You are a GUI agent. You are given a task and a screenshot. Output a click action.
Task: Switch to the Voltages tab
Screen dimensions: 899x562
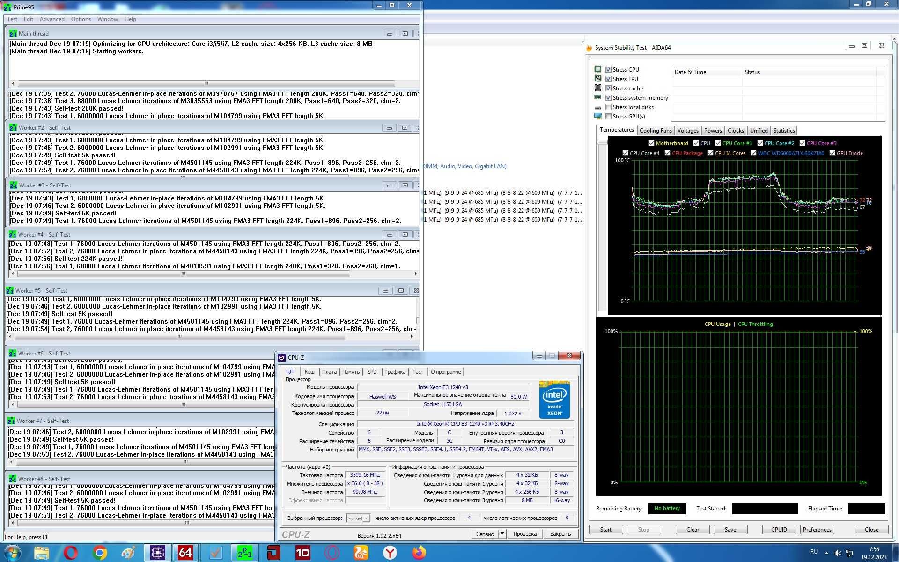[x=688, y=131]
